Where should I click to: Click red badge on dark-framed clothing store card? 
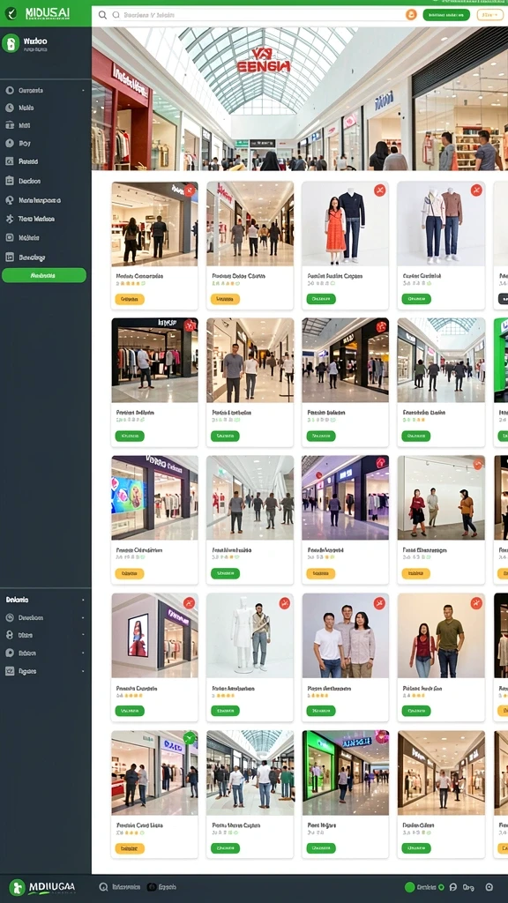click(x=190, y=326)
